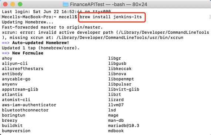Click the folder icon in the title bar
The width and height of the screenshot is (211, 135).
[x=66, y=4]
